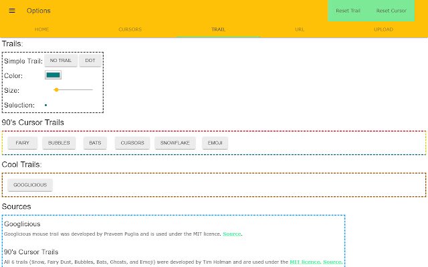Enable the GOOGLICIOUS cool trail
This screenshot has width=428, height=267.
pos(30,185)
